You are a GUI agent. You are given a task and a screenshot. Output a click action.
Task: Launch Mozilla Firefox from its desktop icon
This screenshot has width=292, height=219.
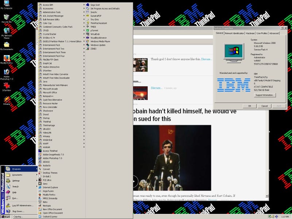(x=7, y=59)
